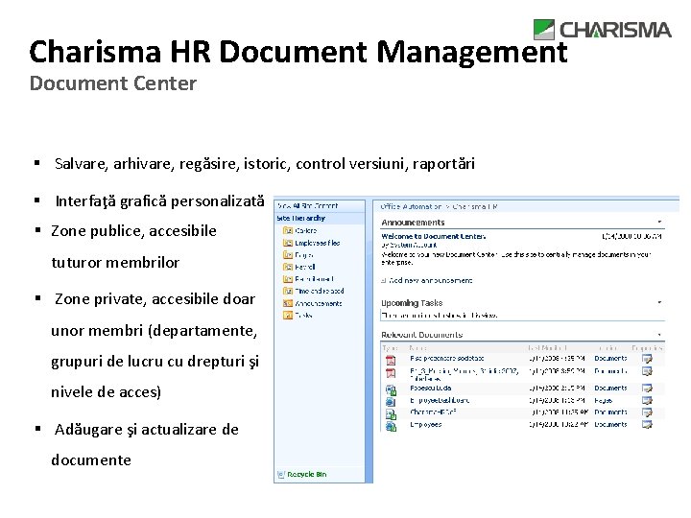This screenshot has height=518, width=691.
Task: Open the Relevant Documents web part title
Action: point(421,335)
